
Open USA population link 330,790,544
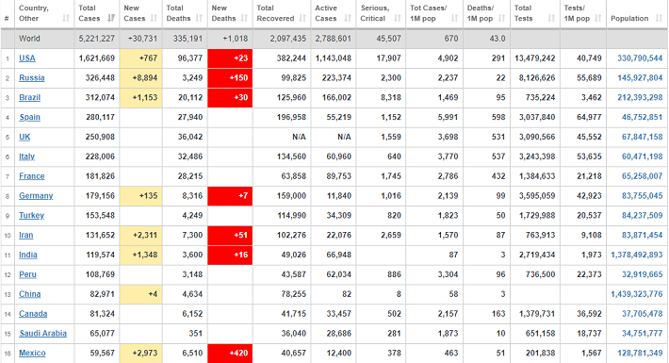point(640,58)
